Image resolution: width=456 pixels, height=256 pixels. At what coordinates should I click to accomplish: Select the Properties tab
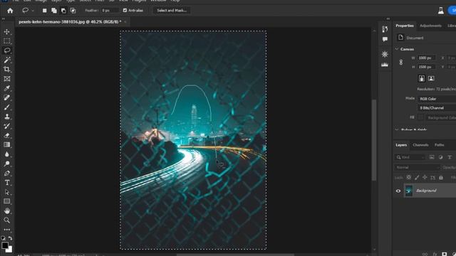pyautogui.click(x=405, y=26)
